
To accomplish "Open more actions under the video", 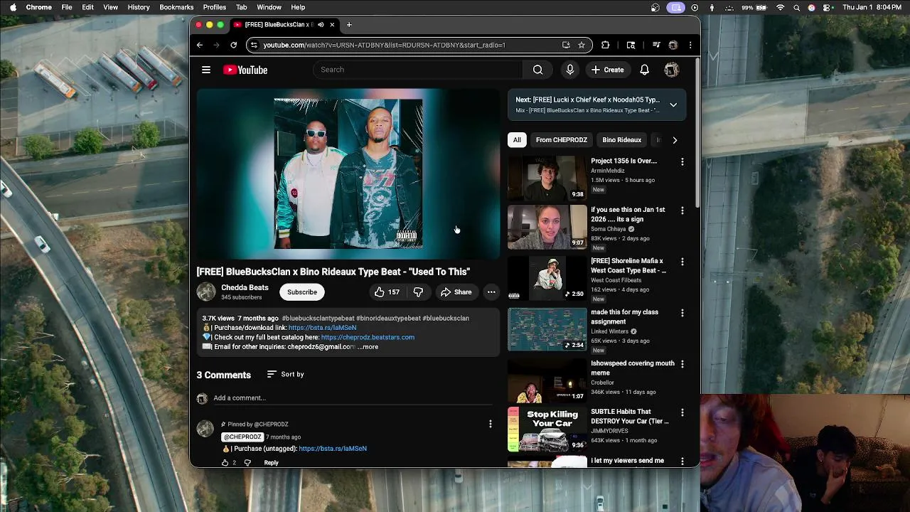I will [491, 292].
